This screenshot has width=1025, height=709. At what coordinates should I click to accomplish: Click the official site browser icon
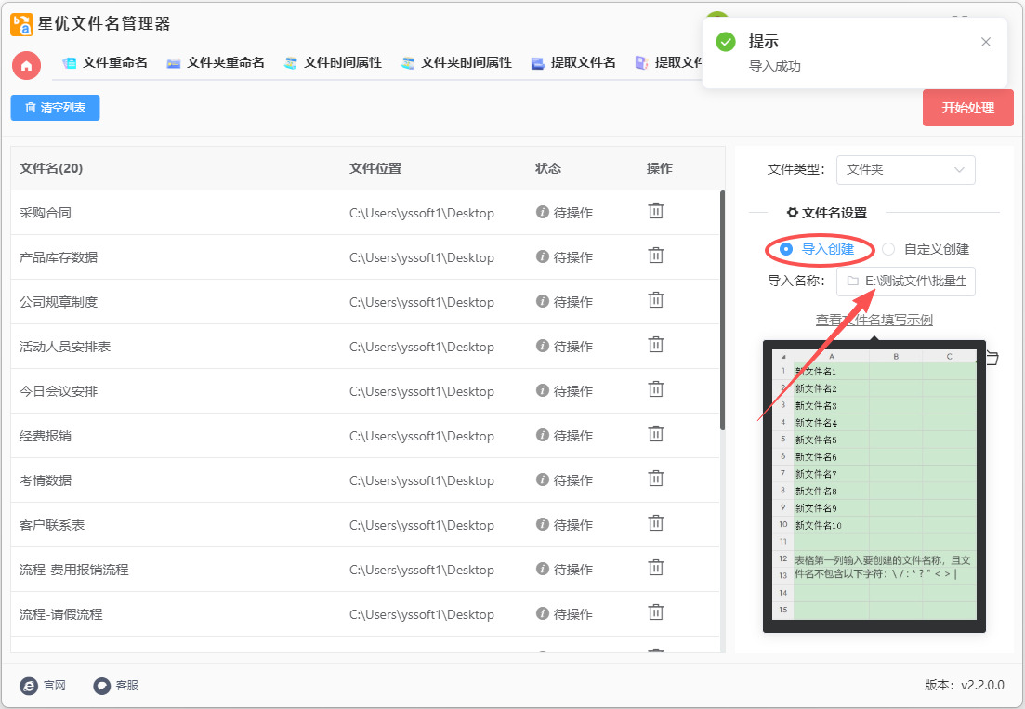point(29,686)
